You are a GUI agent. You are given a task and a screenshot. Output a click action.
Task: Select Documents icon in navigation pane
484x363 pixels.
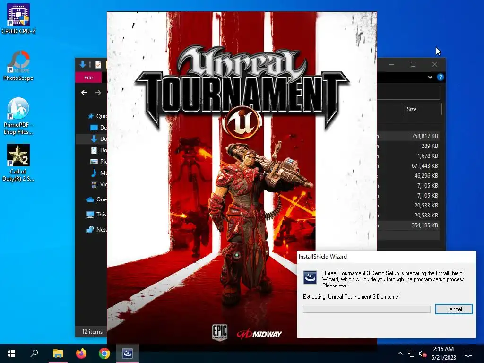[94, 150]
